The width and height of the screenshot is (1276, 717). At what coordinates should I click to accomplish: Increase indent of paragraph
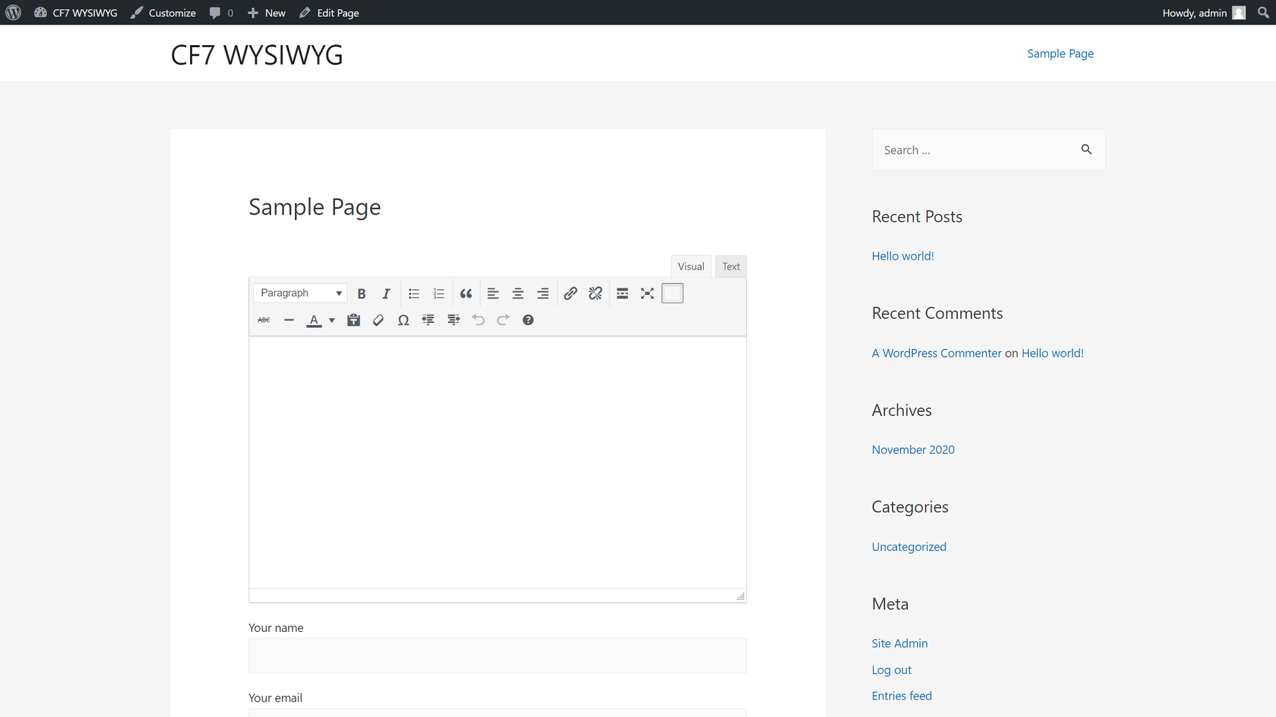453,320
